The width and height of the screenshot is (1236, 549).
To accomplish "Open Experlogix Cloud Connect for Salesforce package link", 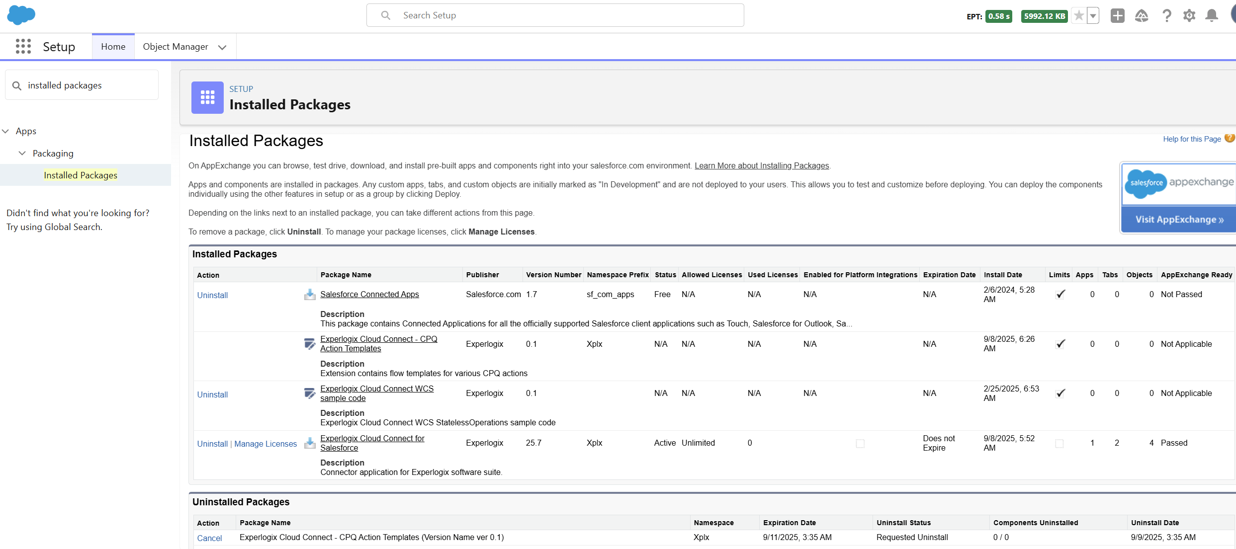I will 372,443.
